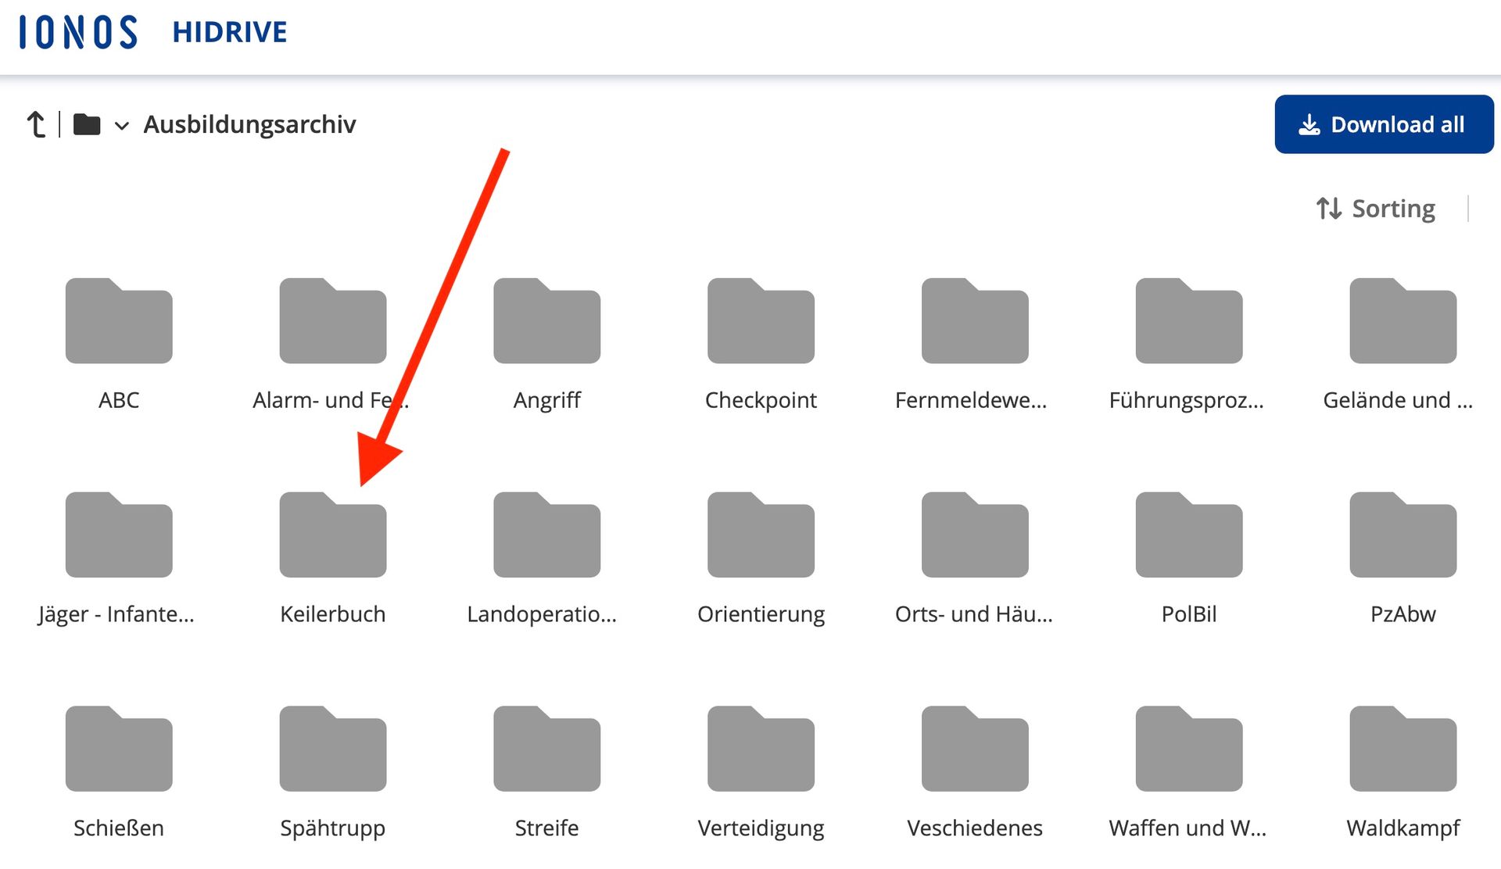1501x869 pixels.
Task: Click the Ausbildungsarchiv breadcrumb title
Action: [x=249, y=124]
